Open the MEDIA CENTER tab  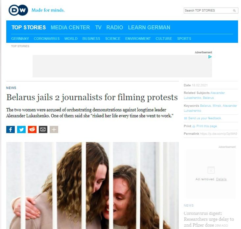70,27
